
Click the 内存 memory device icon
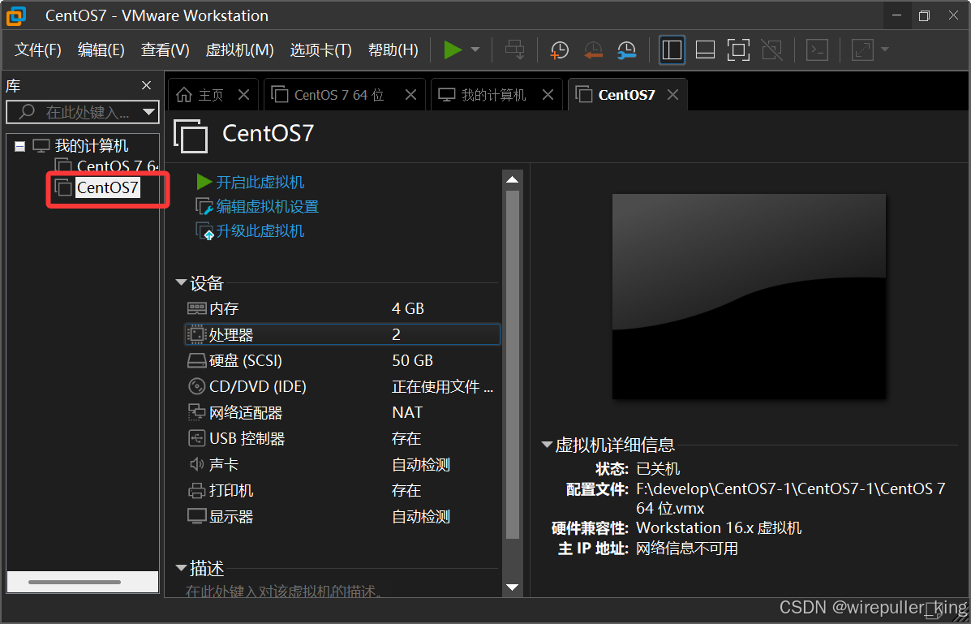point(196,308)
